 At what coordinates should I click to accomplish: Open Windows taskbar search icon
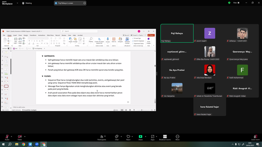tap(10, 144)
